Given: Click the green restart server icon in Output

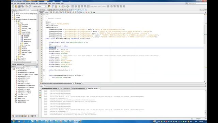Looking at the screenshot, I should [40, 93].
